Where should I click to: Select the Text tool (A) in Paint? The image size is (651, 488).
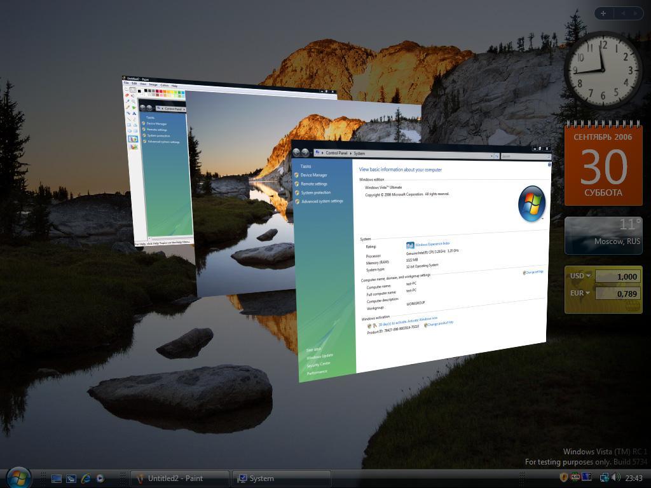[135, 114]
